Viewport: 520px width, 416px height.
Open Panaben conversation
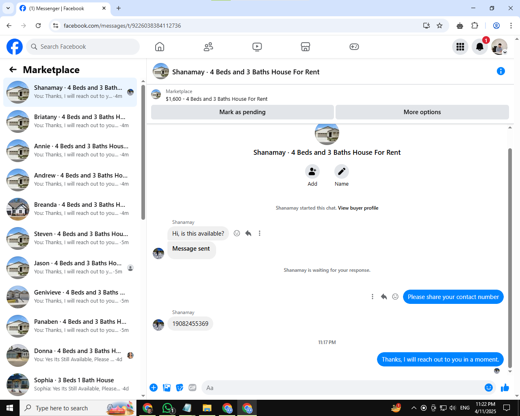pyautogui.click(x=70, y=326)
